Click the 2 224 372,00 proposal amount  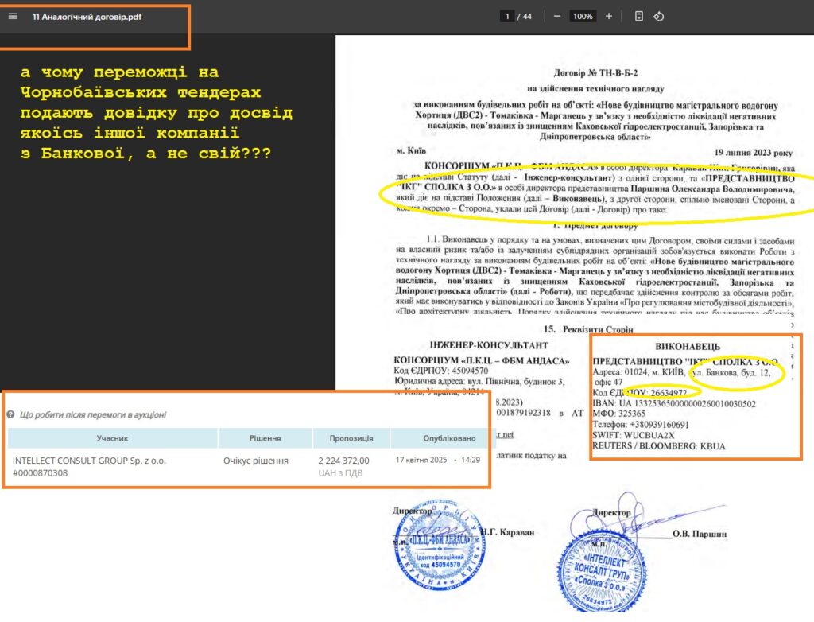343,461
